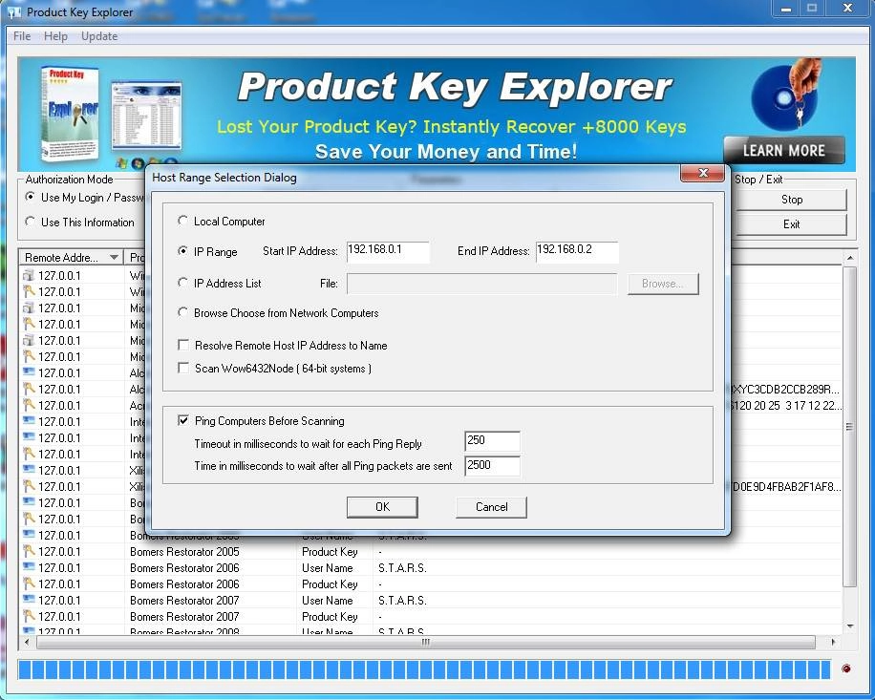This screenshot has height=700, width=875.
Task: Open the Remote Address column dropdown arrow
Action: [114, 257]
